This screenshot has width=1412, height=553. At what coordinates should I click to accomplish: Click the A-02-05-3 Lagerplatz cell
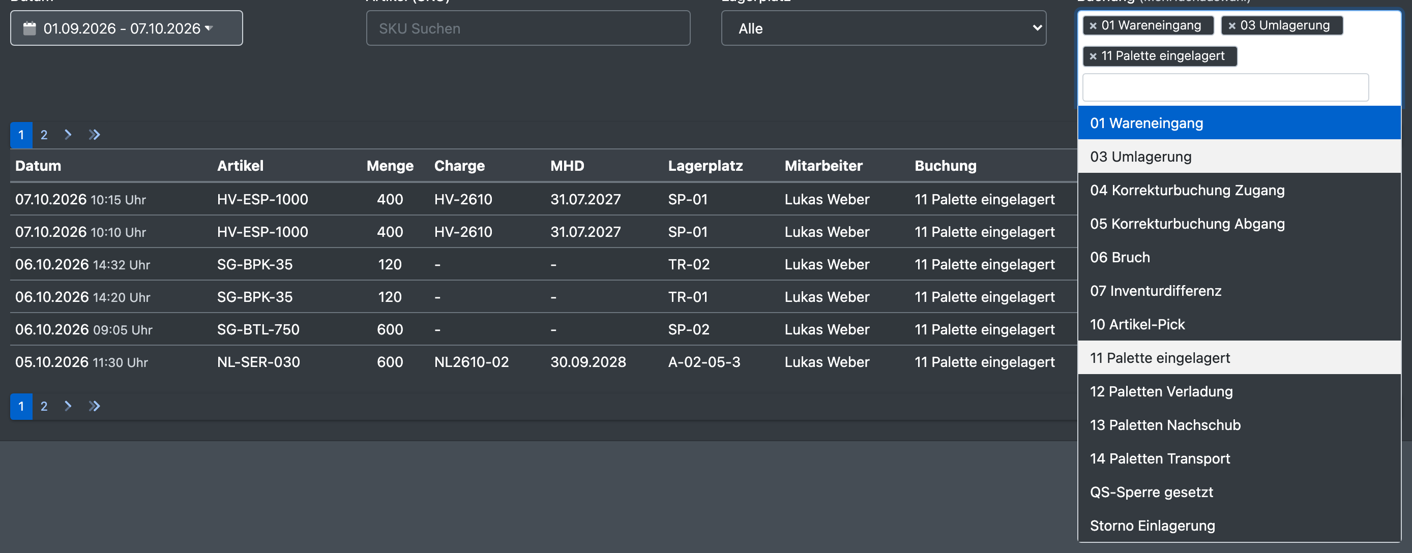[x=704, y=362]
